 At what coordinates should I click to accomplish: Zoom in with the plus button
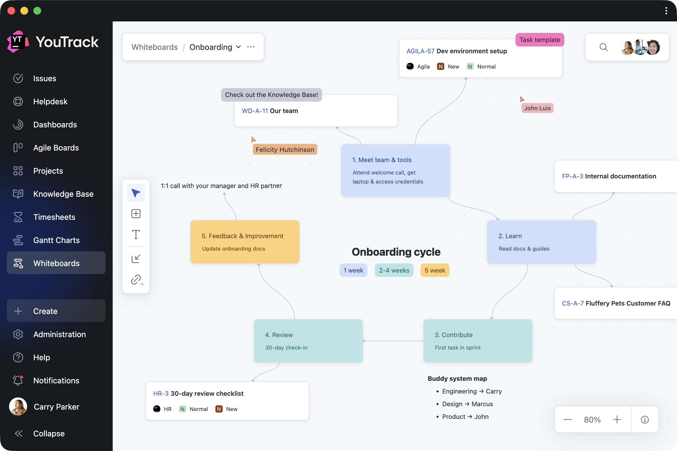tap(617, 420)
